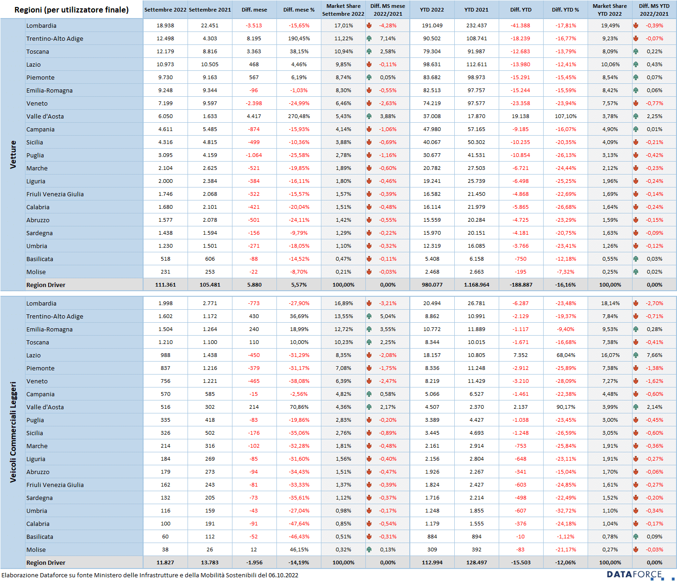677x581 pixels.
Task: Click the -188.887 Vetture Diff. YTD total
Action: [x=521, y=285]
